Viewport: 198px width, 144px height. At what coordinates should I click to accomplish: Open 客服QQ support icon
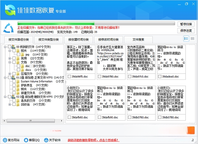(26, 140)
